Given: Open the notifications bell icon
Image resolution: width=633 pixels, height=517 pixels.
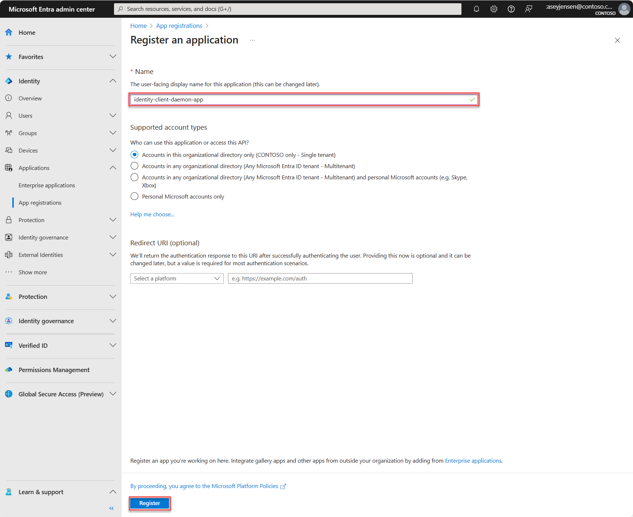Looking at the screenshot, I should (476, 9).
